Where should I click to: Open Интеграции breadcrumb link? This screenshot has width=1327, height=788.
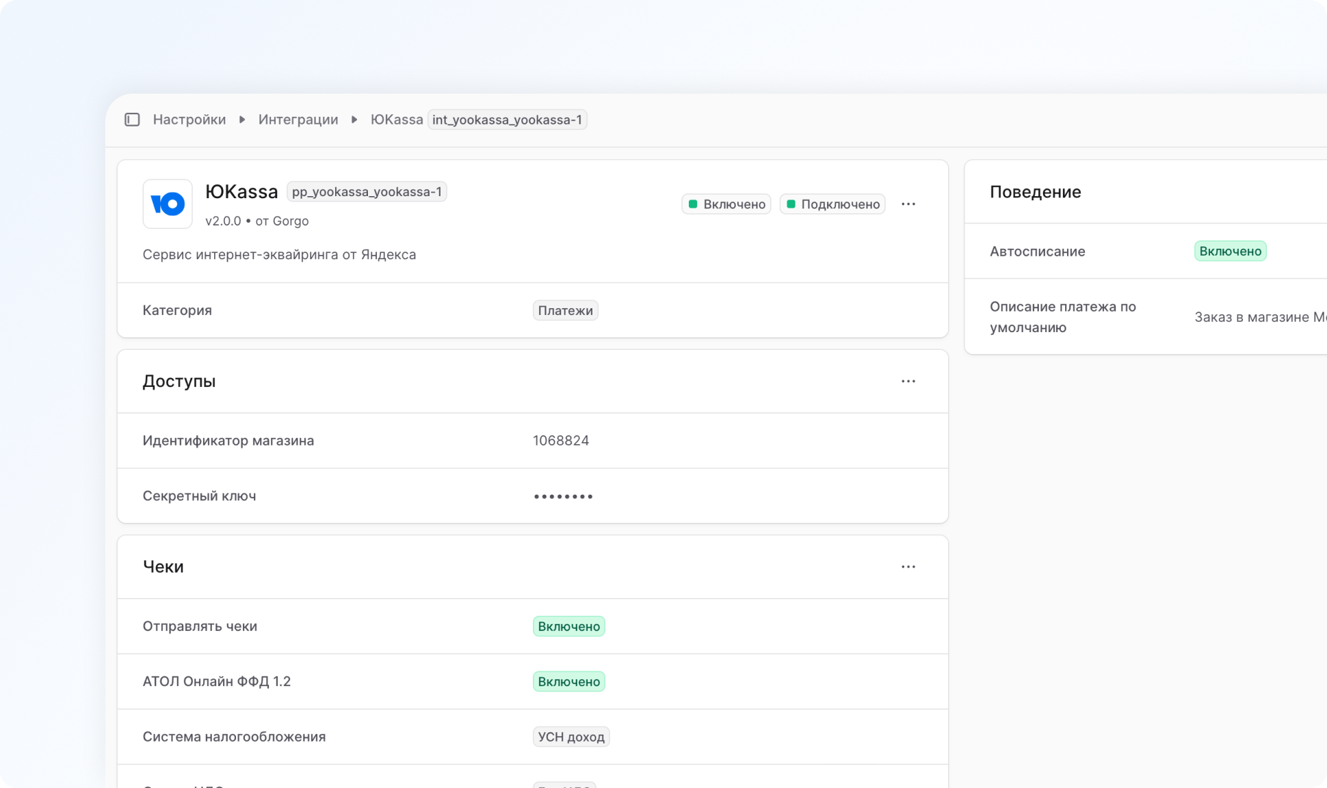pyautogui.click(x=298, y=120)
